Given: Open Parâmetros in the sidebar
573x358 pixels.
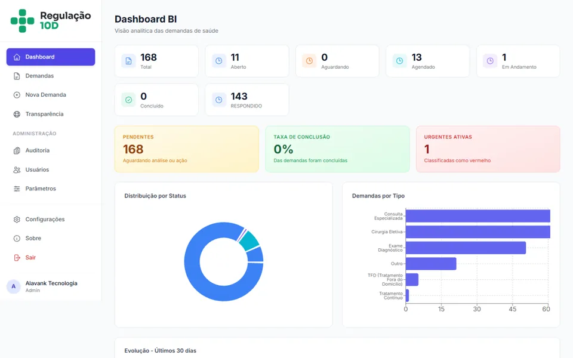Looking at the screenshot, I should click(x=51, y=189).
